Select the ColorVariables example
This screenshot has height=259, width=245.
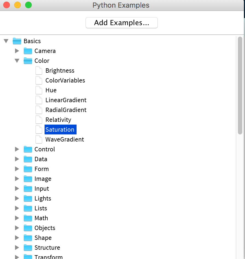[x=65, y=80]
